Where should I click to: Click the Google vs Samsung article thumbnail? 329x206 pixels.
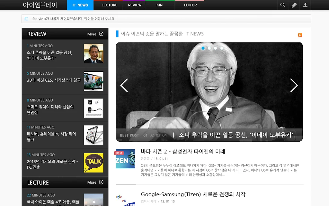(126, 199)
